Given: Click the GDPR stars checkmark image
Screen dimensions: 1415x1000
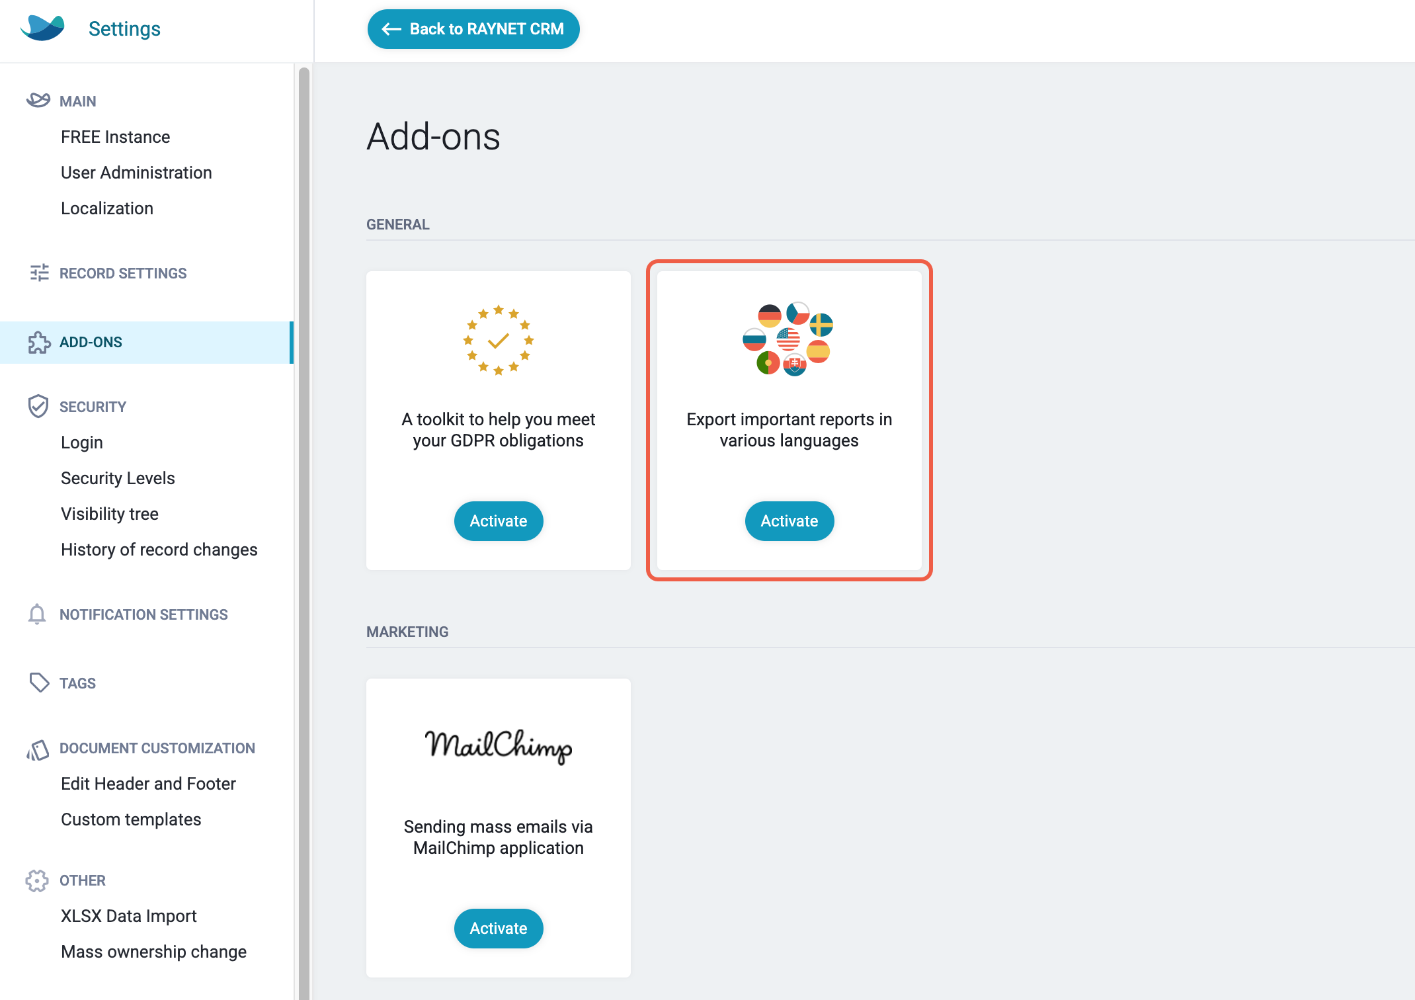Looking at the screenshot, I should pyautogui.click(x=499, y=340).
